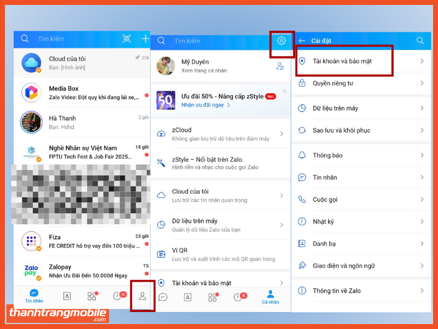Open Nghề Nhân sự Việt Nam logo
Image resolution: width=438 pixels, height=329 pixels.
pos(31,152)
